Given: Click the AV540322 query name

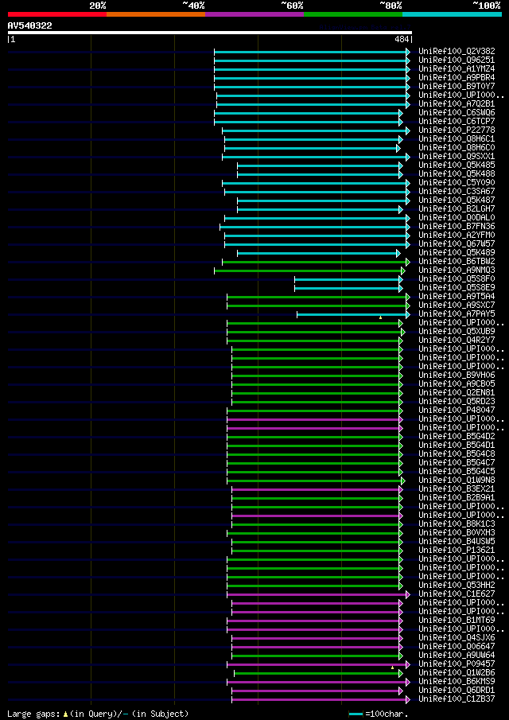Looking at the screenshot, I should pos(30,25).
